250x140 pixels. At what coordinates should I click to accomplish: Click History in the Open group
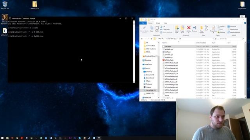pyautogui.click(x=221, y=32)
